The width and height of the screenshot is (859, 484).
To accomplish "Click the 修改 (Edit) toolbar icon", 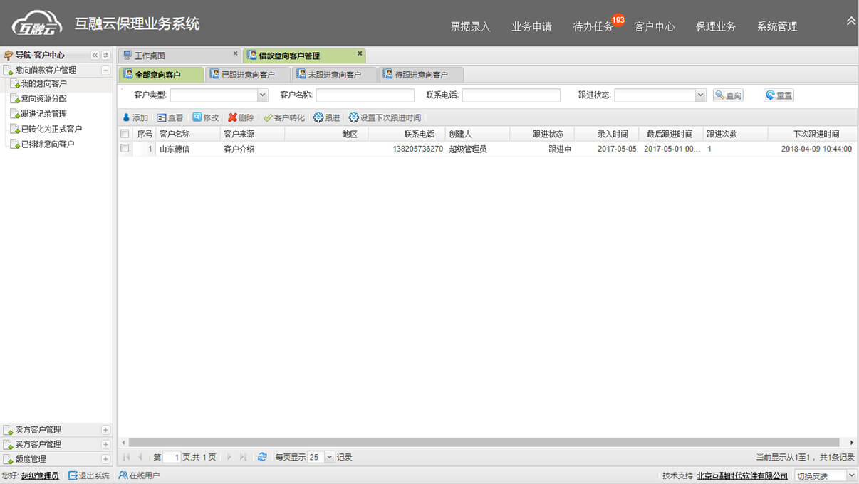I will coord(197,117).
